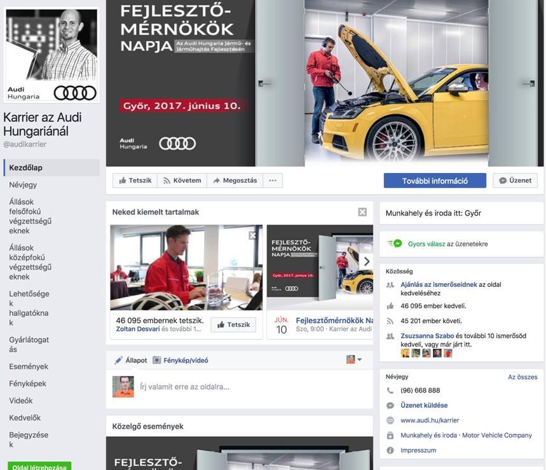The height and width of the screenshot is (470, 546).
Task: Click the Üzenet message button
Action: 515,181
